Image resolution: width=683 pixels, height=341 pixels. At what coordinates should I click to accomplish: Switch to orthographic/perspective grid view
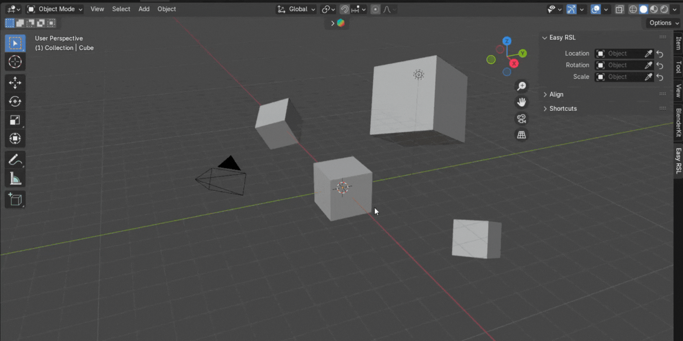(x=521, y=135)
